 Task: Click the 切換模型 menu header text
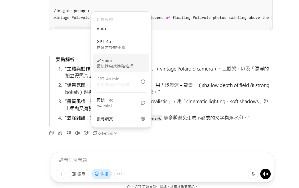tap(105, 19)
